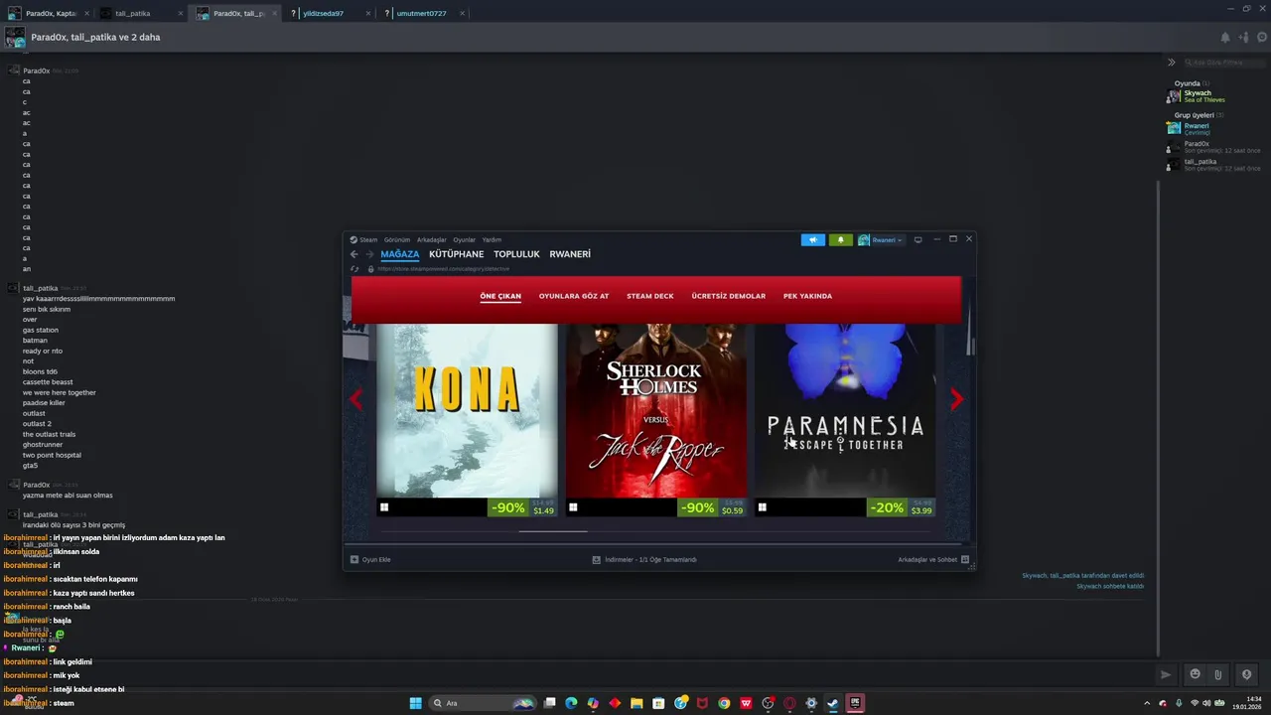Open the Windows Start menu

coord(415,703)
